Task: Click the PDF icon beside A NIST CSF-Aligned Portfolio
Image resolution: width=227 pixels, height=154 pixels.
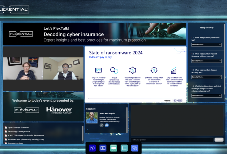Action: [6, 136]
